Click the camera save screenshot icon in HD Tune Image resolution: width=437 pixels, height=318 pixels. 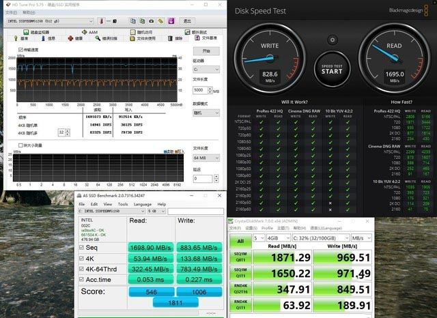tap(152, 21)
